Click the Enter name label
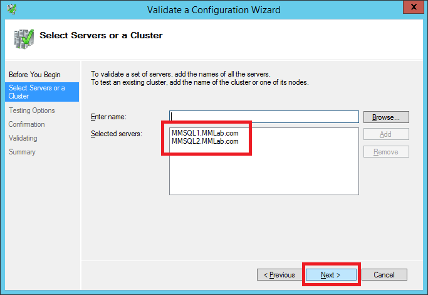 (x=108, y=117)
